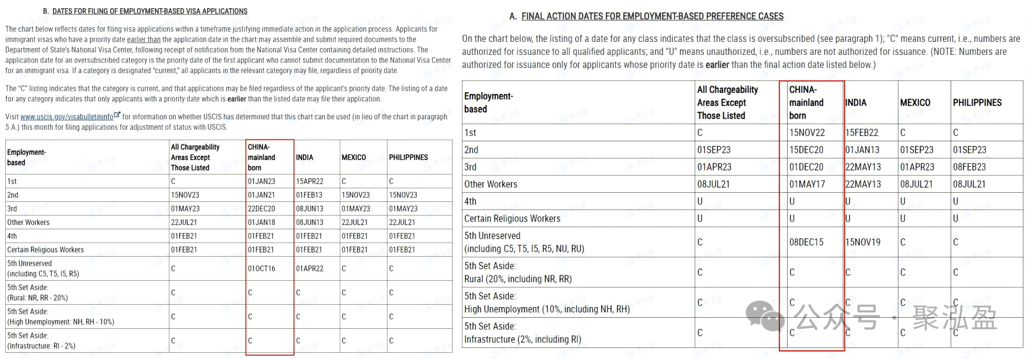
Task: Click the underlined "Final Action Dates" section A heading
Action: [x=652, y=16]
